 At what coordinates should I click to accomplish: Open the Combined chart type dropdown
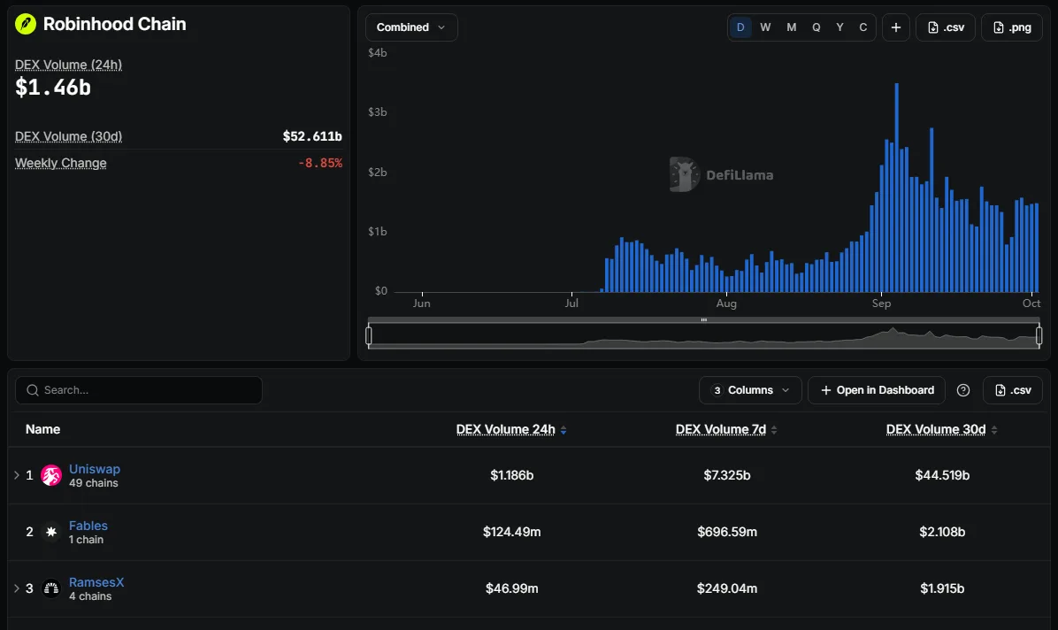[411, 27]
